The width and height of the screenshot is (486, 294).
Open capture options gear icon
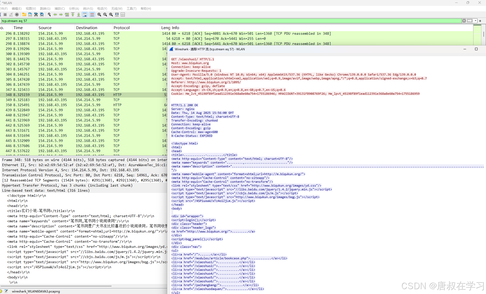click(17, 15)
